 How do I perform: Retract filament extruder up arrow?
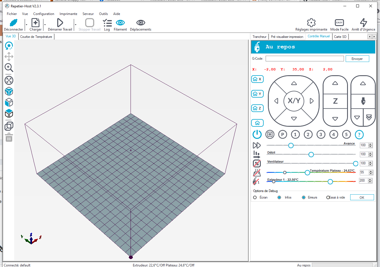click(363, 83)
